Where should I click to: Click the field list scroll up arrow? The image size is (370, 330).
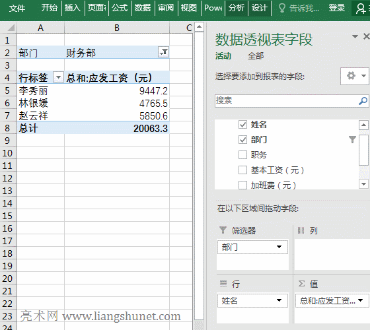click(363, 125)
